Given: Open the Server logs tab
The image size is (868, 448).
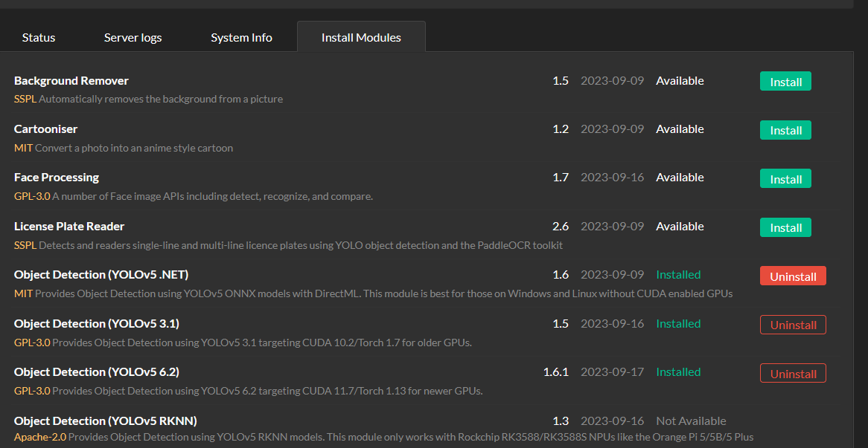Looking at the screenshot, I should (x=133, y=38).
